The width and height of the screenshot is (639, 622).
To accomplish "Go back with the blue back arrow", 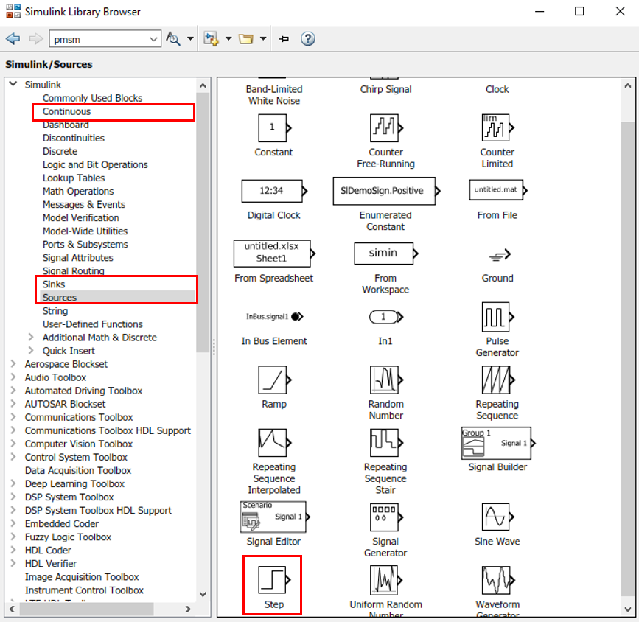I will point(13,39).
